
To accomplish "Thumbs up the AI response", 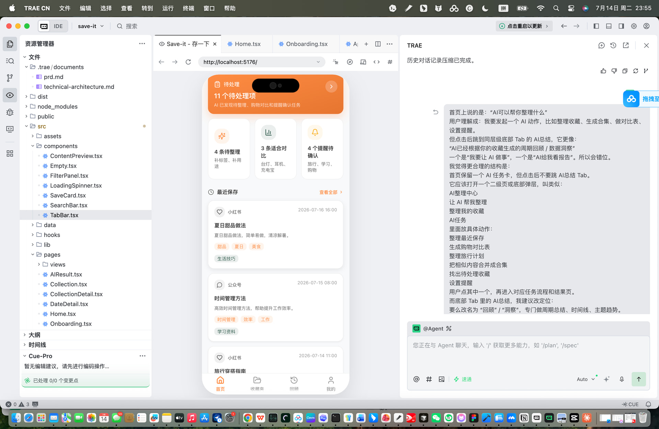I will click(x=603, y=71).
